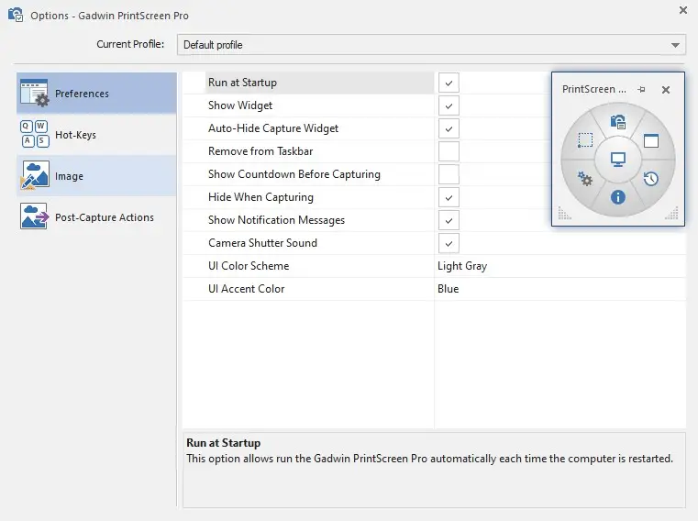Open the Post-Capture Actions section
The image size is (698, 521).
pyautogui.click(x=96, y=217)
